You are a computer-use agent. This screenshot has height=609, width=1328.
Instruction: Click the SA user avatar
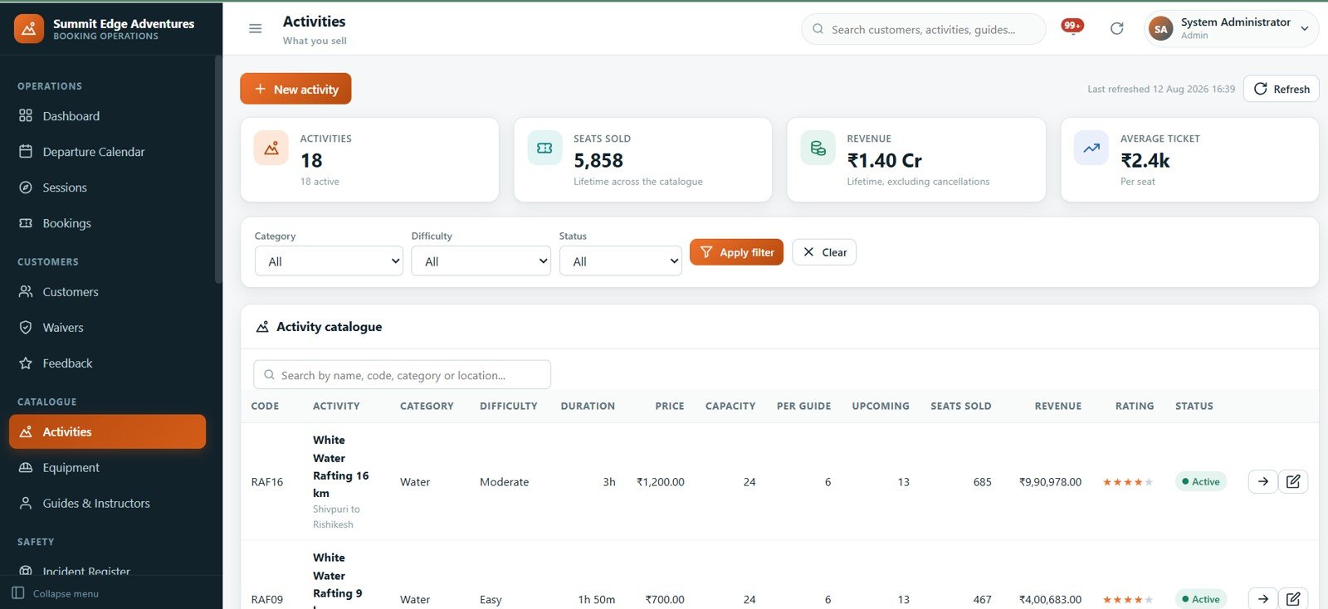pyautogui.click(x=1160, y=29)
